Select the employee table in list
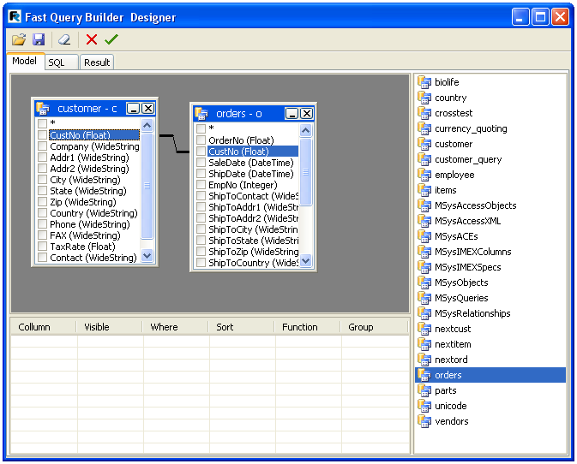The width and height of the screenshot is (577, 464). (x=454, y=175)
